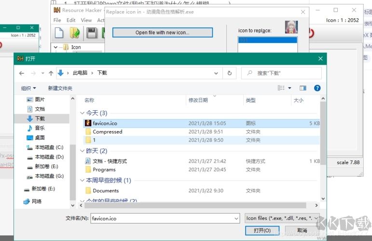This screenshot has height=241, width=372.
Task: Select the highlighted icon to replace entry
Action: (267, 40)
